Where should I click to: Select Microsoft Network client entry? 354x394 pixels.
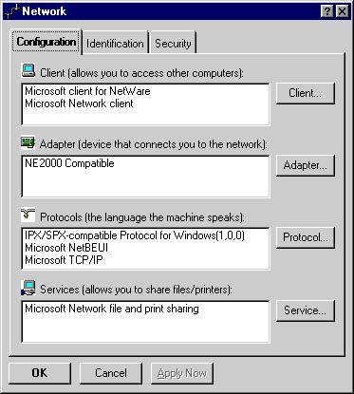pyautogui.click(x=79, y=103)
